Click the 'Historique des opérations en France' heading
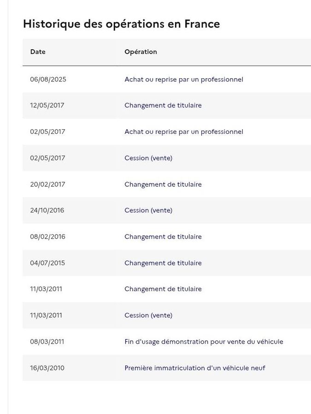Image resolution: width=311 pixels, height=414 pixels. coord(121,24)
